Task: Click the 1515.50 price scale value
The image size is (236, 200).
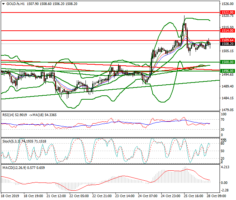Action: (227, 27)
